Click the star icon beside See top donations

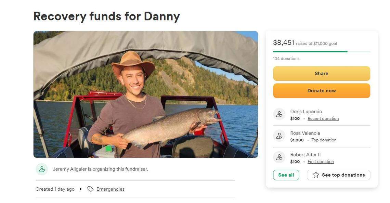tap(315, 175)
